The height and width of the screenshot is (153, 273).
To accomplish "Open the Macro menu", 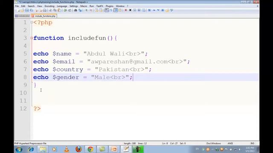I will tap(84, 6).
